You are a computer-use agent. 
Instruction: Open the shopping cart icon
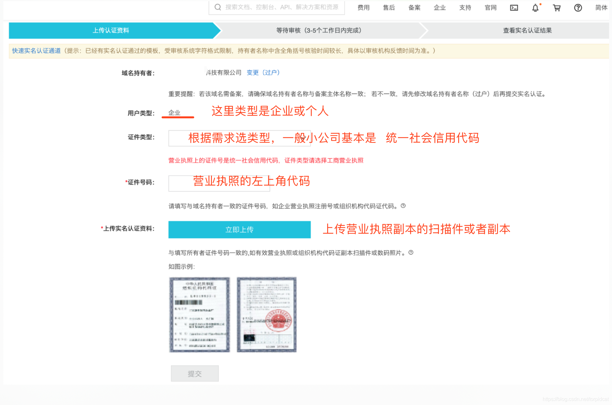(556, 7)
